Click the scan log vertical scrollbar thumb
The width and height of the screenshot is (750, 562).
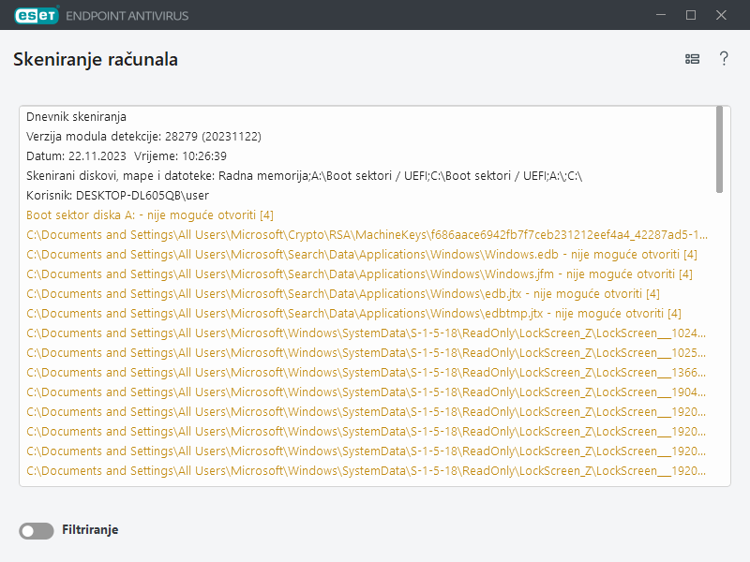point(719,148)
